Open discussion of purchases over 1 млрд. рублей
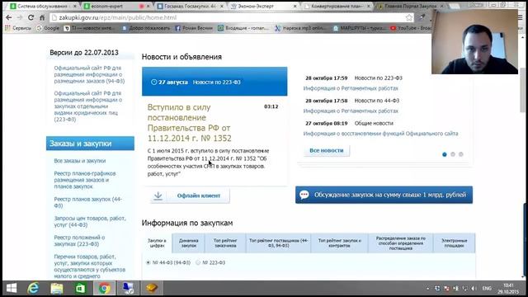Viewport: 528px width, 297px height. tap(384, 195)
